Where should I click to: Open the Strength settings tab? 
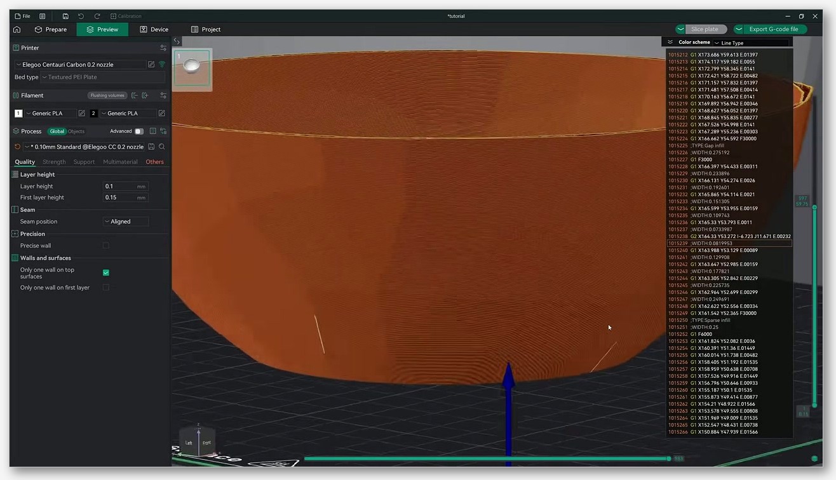(54, 162)
